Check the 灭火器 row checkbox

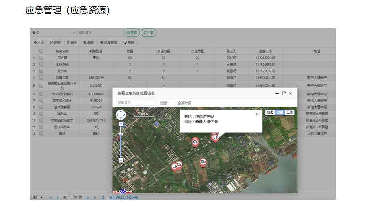pyautogui.click(x=41, y=58)
